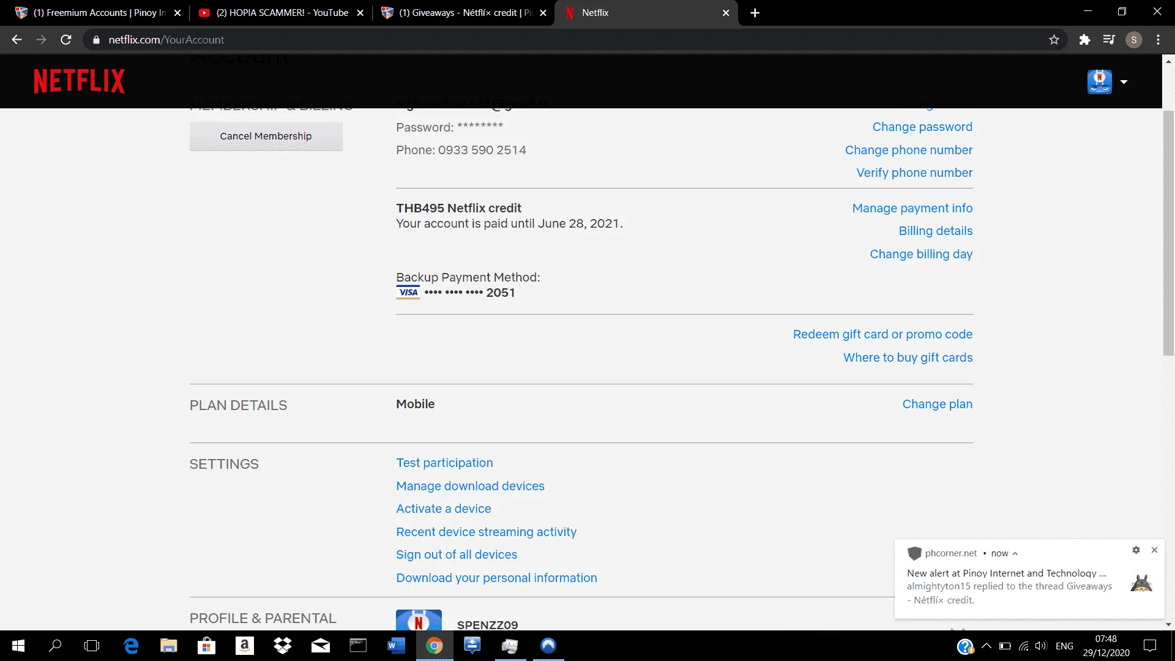Click the Cancel Membership button
The height and width of the screenshot is (661, 1175).
266,136
